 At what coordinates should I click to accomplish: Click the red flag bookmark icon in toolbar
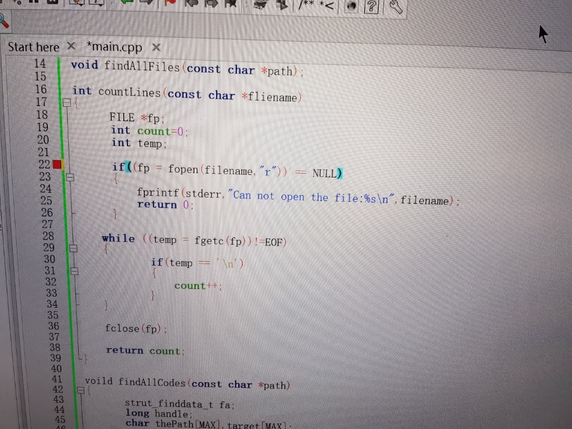click(170, 2)
